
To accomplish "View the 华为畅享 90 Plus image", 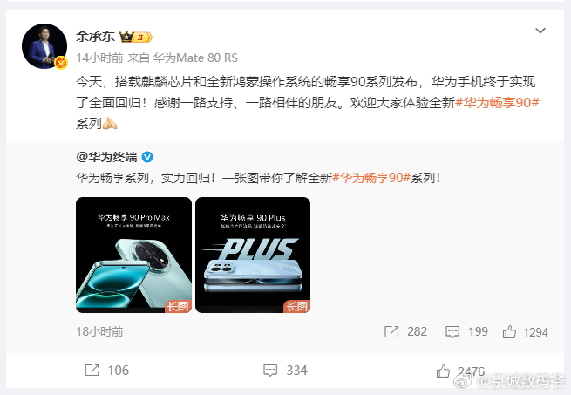I will pyautogui.click(x=253, y=255).
